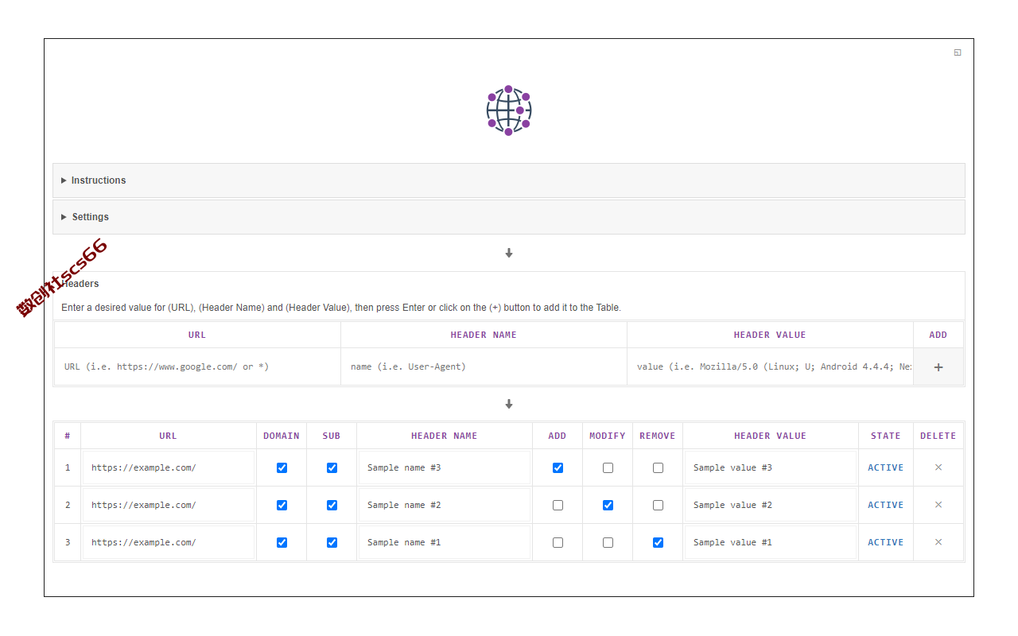Edit the Sample name #1 field
Screen dimensions: 1018x636
click(445, 542)
